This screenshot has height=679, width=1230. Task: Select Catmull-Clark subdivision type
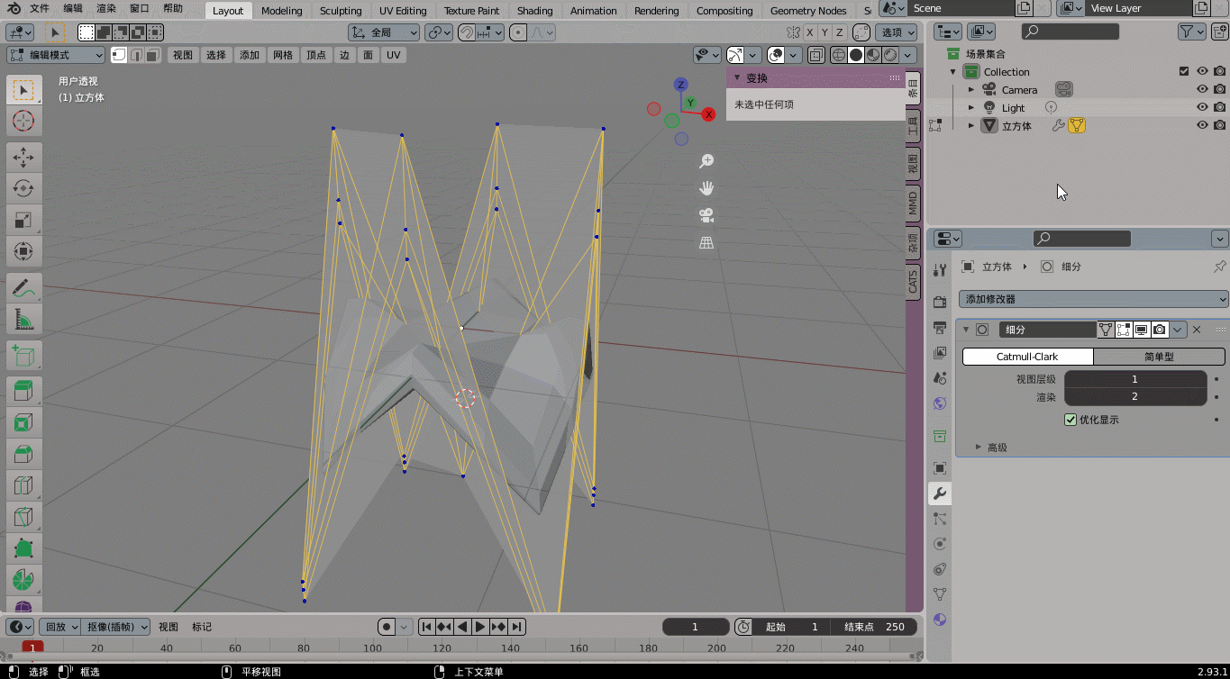(1027, 357)
